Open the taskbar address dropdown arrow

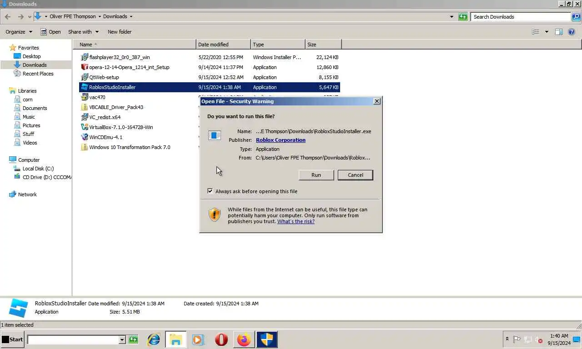[122, 339]
